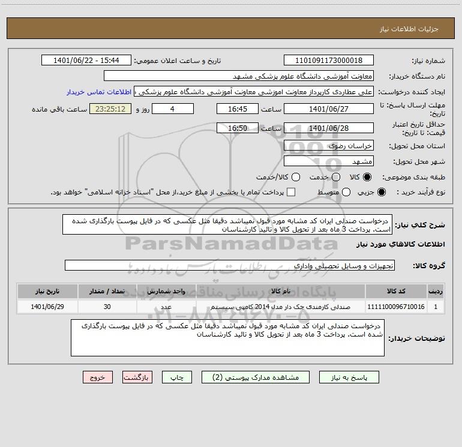Click the نام کالا column header
Viewport: 462px width, 447px height.
[x=281, y=291]
